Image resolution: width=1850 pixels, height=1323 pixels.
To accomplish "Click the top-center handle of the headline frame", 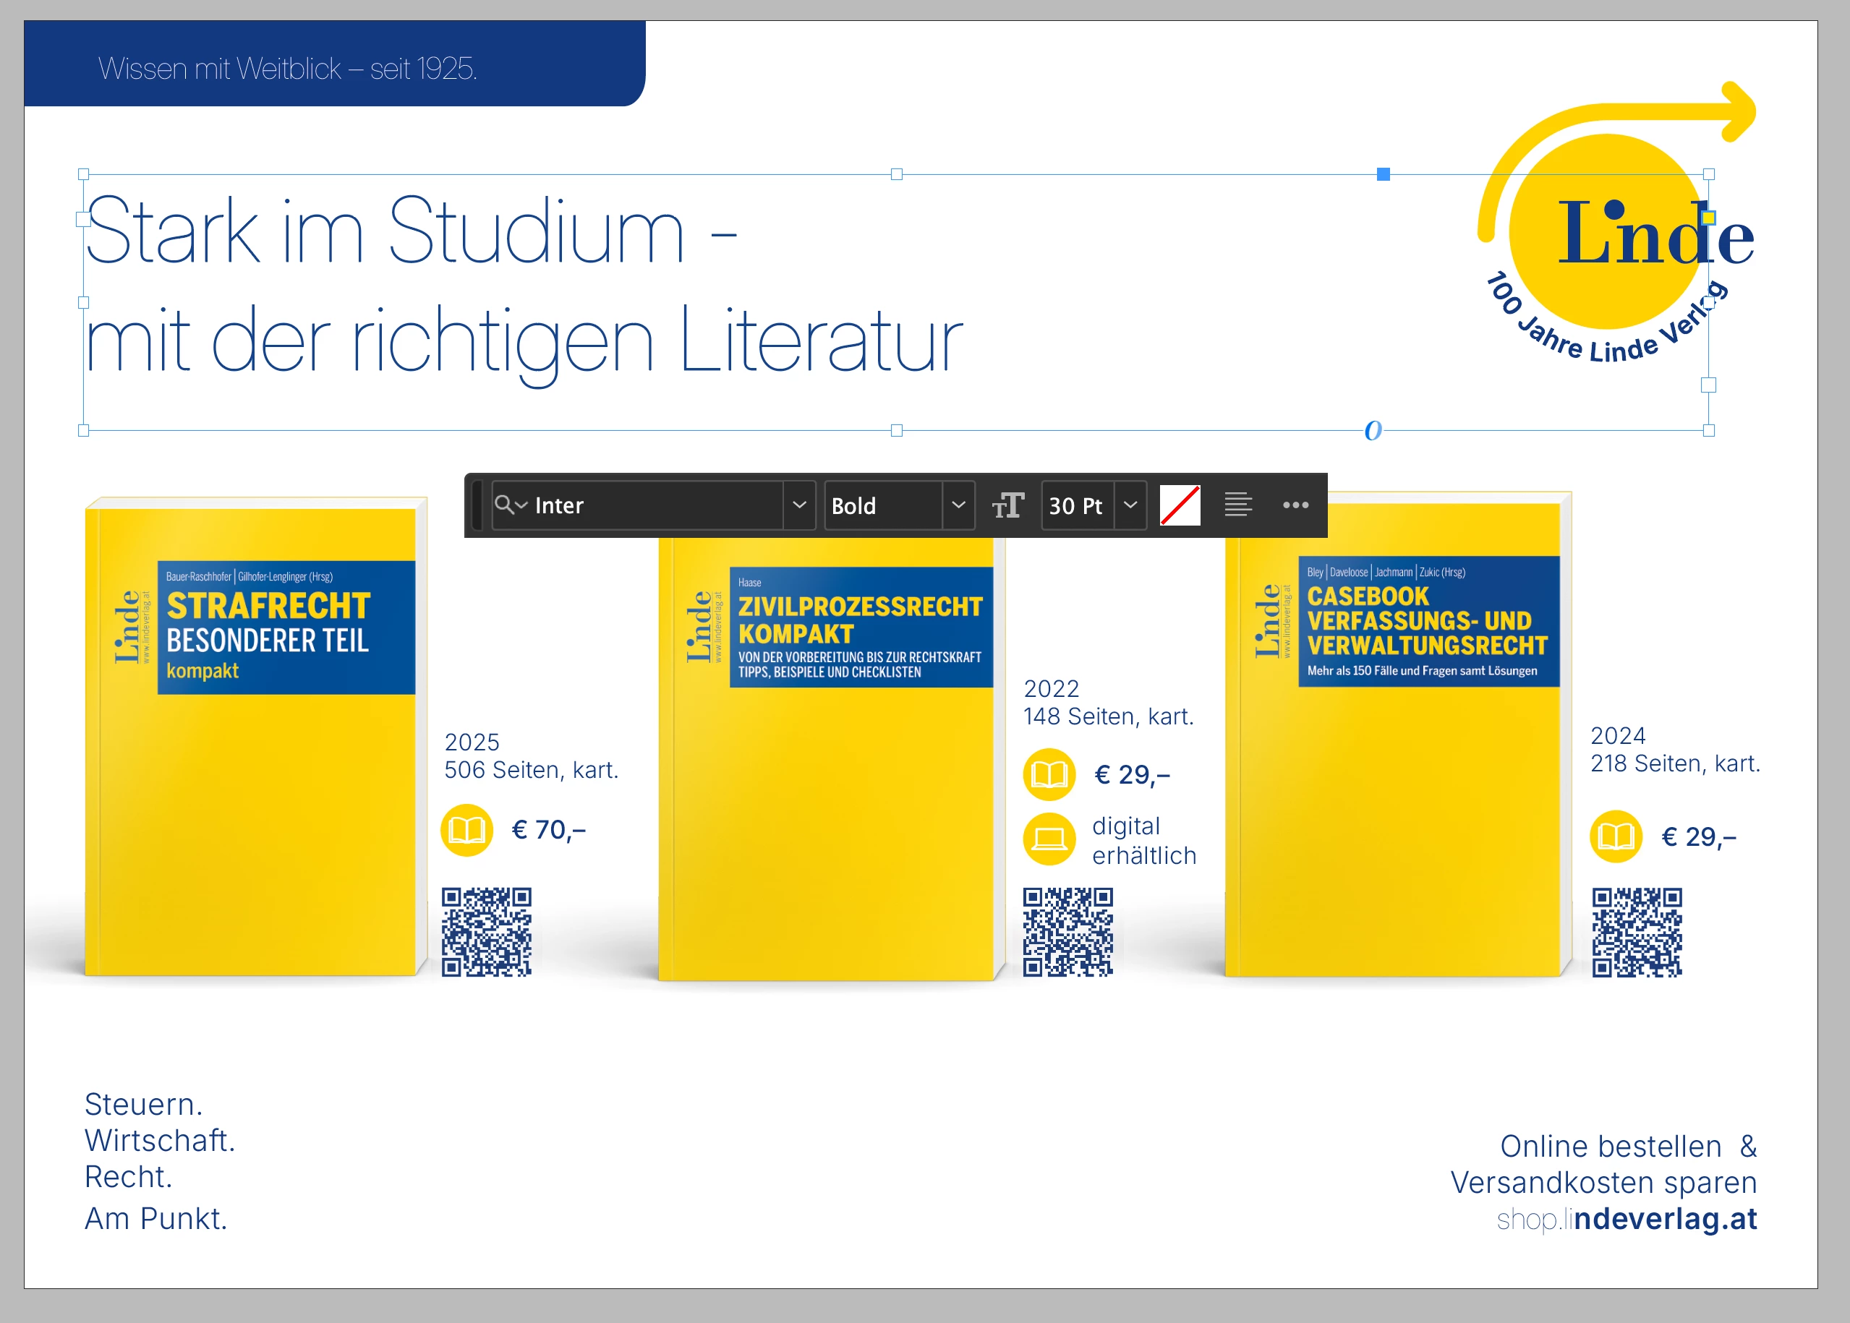I will click(x=897, y=174).
